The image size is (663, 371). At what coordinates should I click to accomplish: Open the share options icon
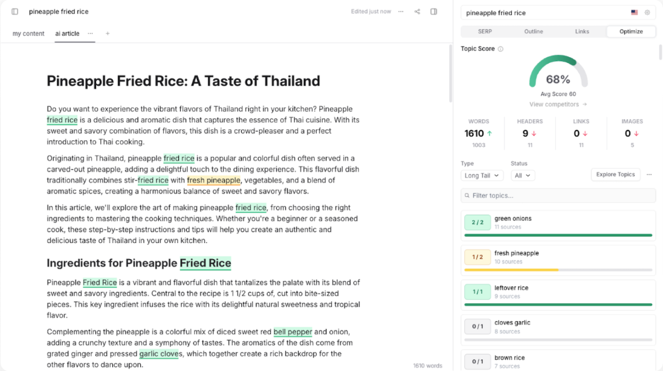[416, 11]
